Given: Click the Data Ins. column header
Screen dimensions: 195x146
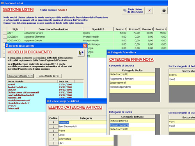Looking at the screenshot, I should point(66,81).
